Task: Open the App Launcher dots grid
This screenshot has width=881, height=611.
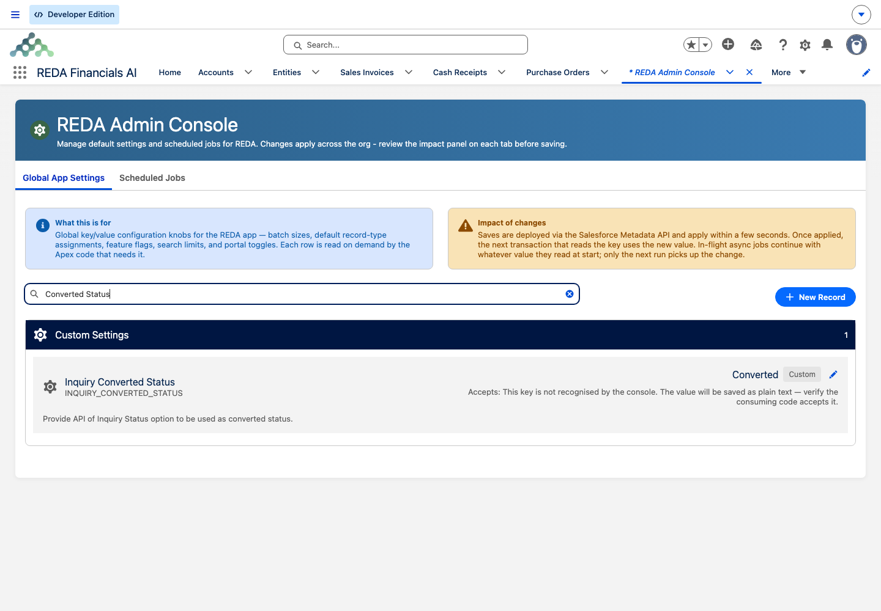Action: tap(20, 73)
